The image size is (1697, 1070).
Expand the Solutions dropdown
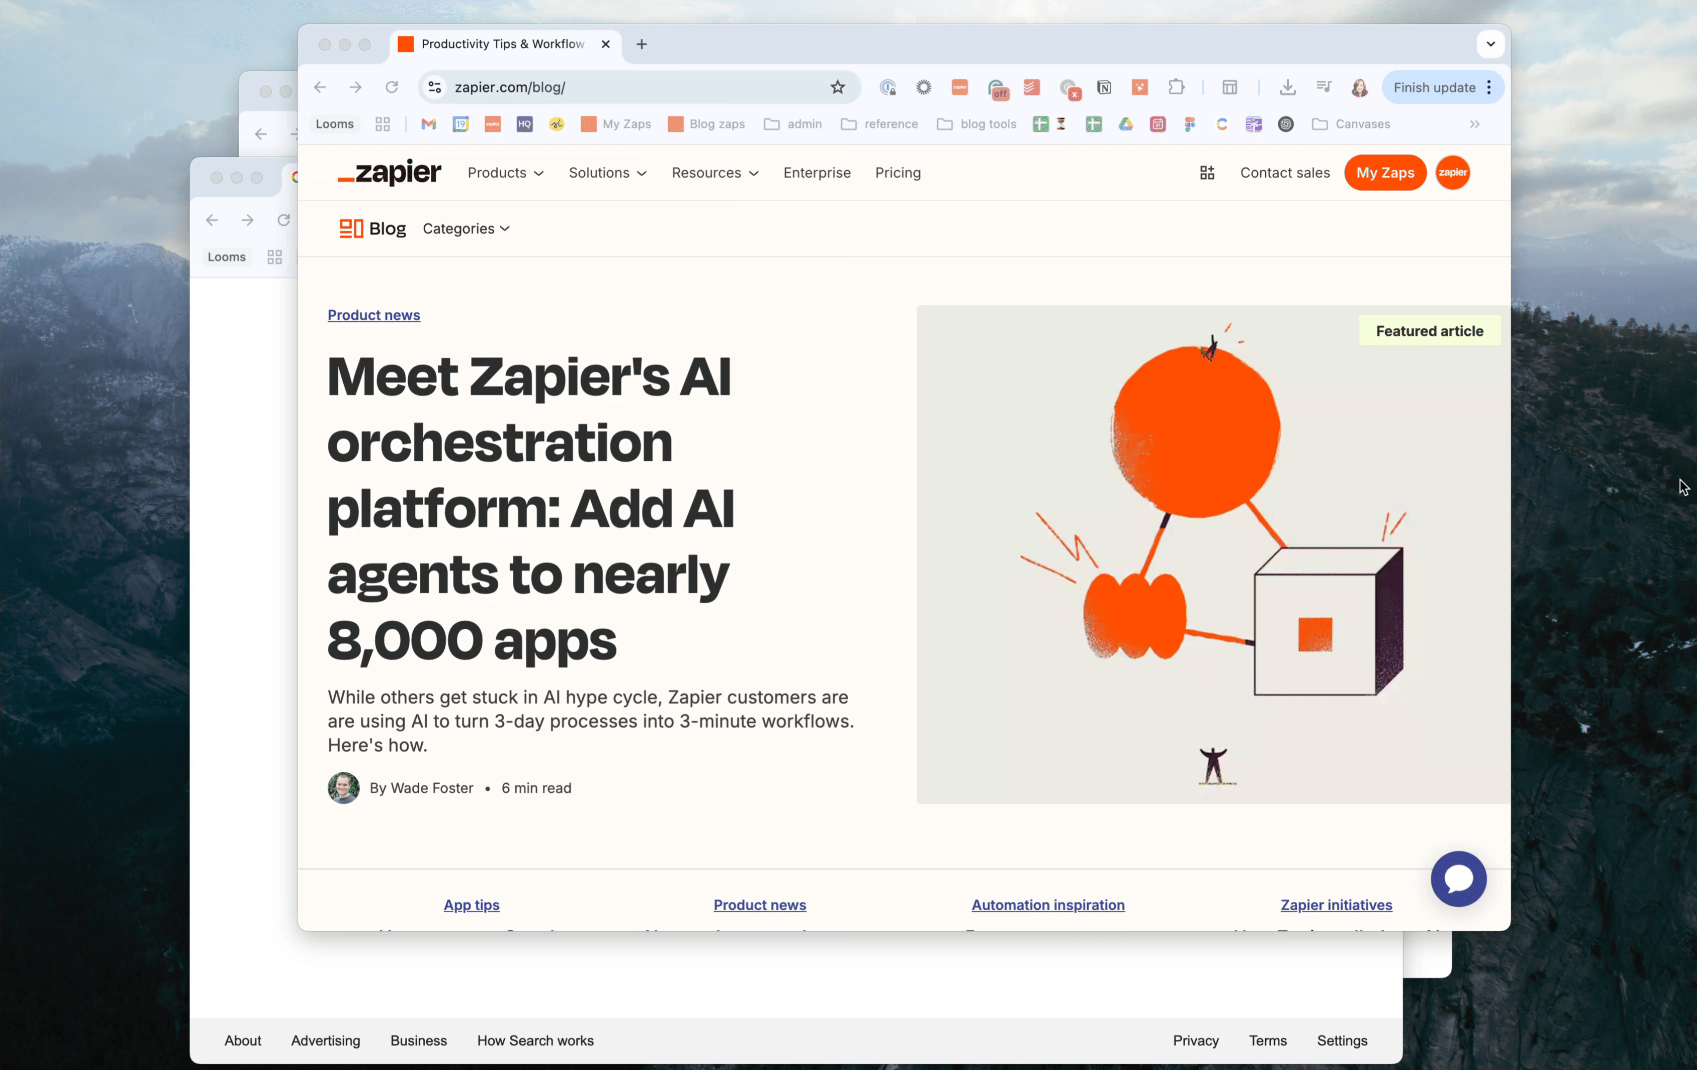pos(607,172)
